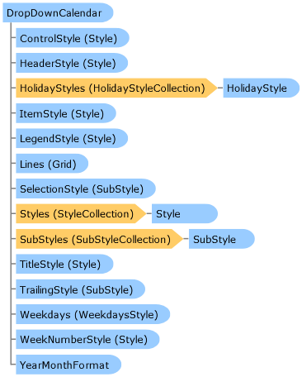Open TrailingStyle (SubStyle) entry
Image resolution: width=302 pixels, height=377 pixels.
point(80,289)
